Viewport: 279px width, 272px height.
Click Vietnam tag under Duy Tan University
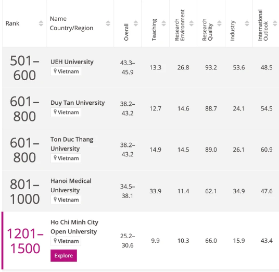point(66,112)
